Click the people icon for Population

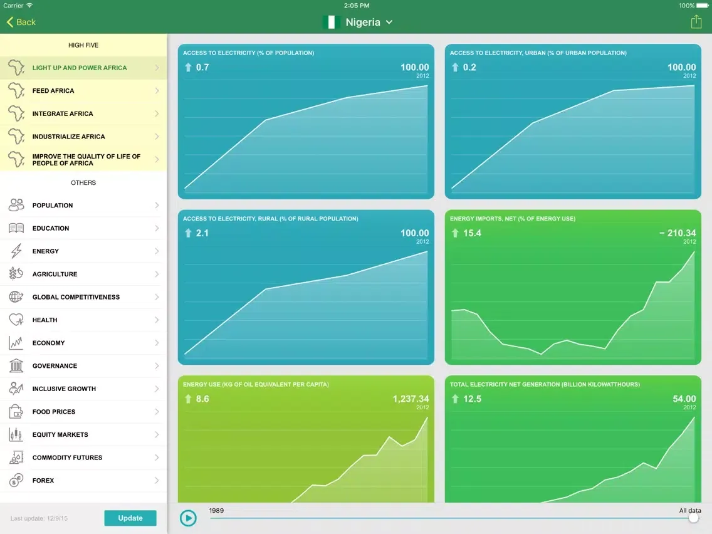(16, 205)
